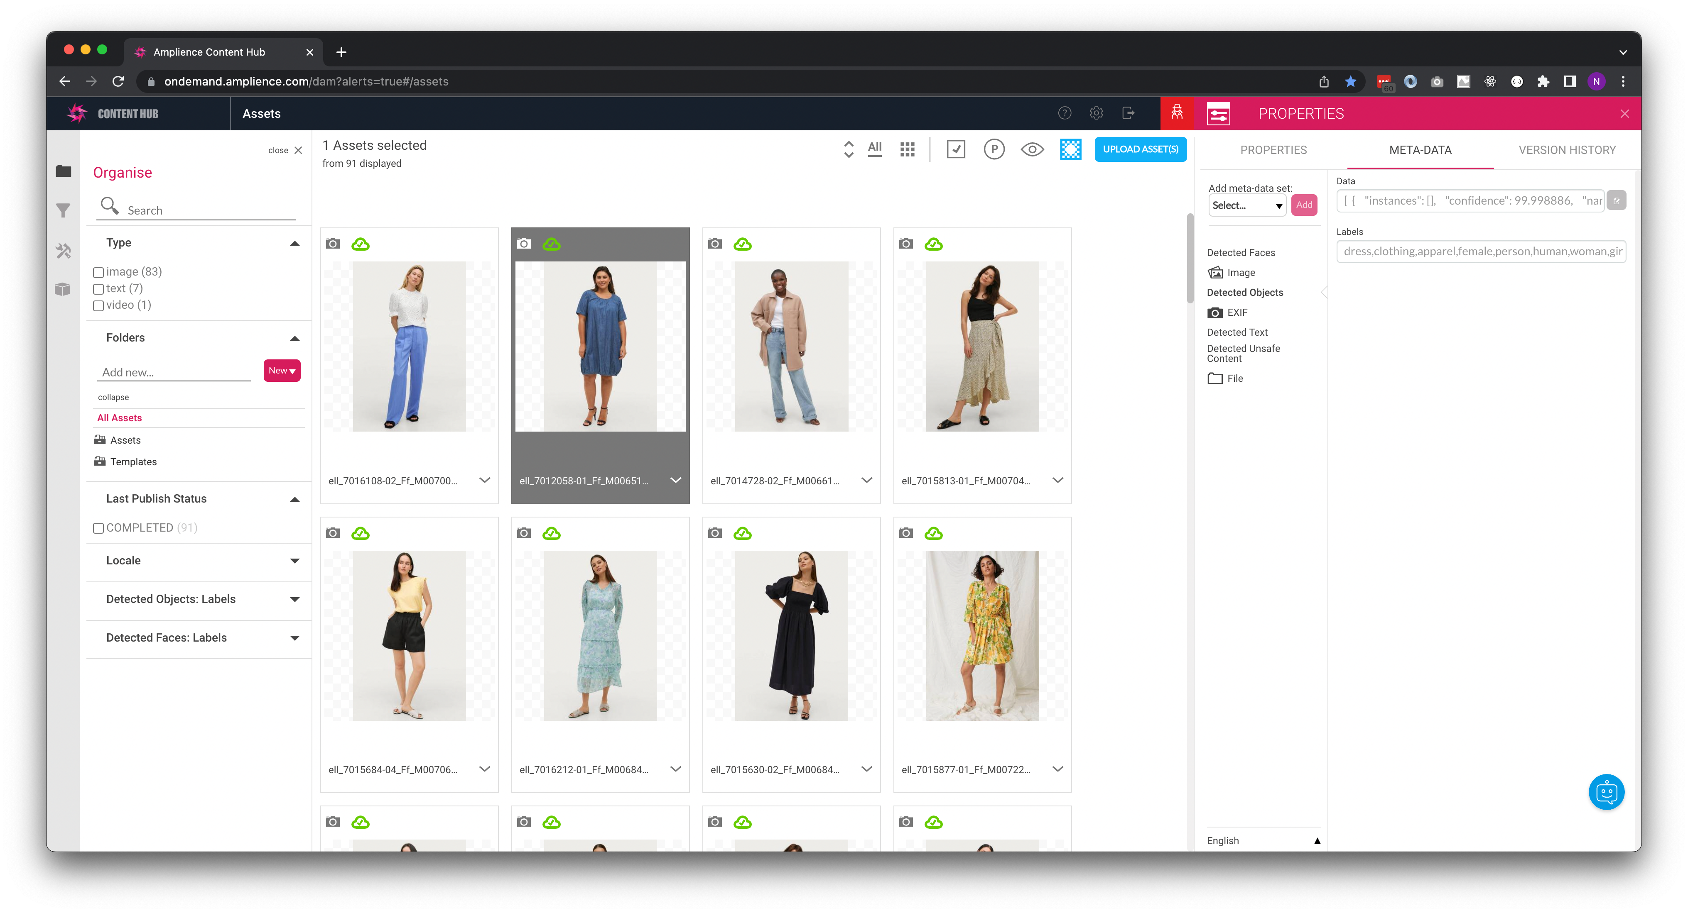The height and width of the screenshot is (913, 1688).
Task: Click the 3D cube icon in the sidebar
Action: [64, 289]
